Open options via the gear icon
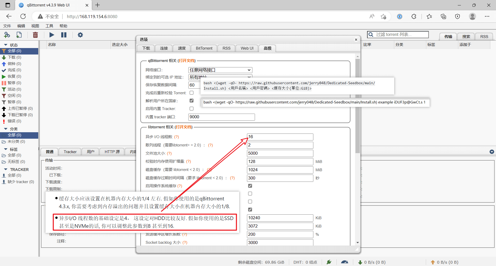This screenshot has width=496, height=266. tap(80, 35)
